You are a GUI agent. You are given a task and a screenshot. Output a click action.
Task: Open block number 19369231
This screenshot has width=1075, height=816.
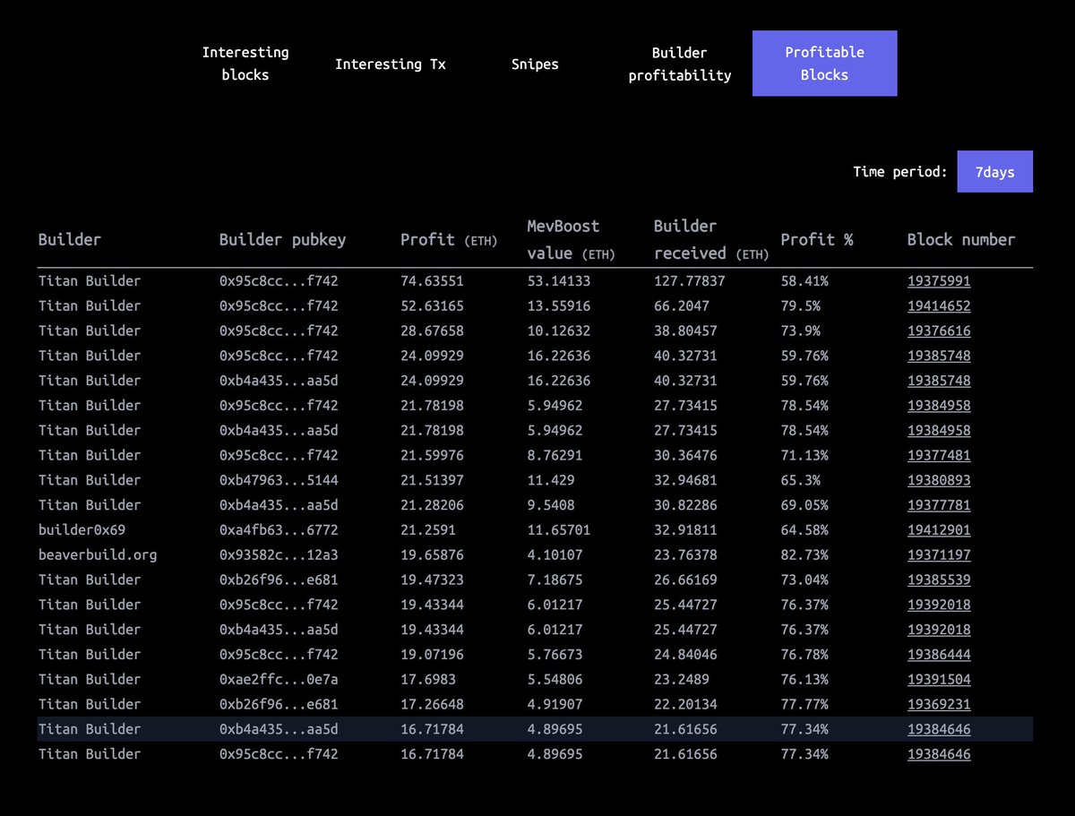tap(939, 705)
